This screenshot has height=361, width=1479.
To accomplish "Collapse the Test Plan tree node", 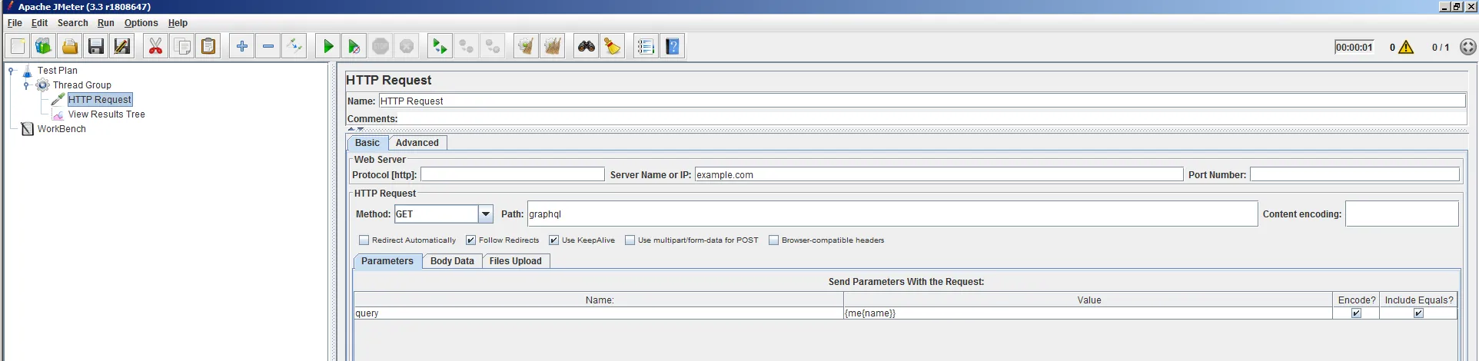I will coord(12,71).
